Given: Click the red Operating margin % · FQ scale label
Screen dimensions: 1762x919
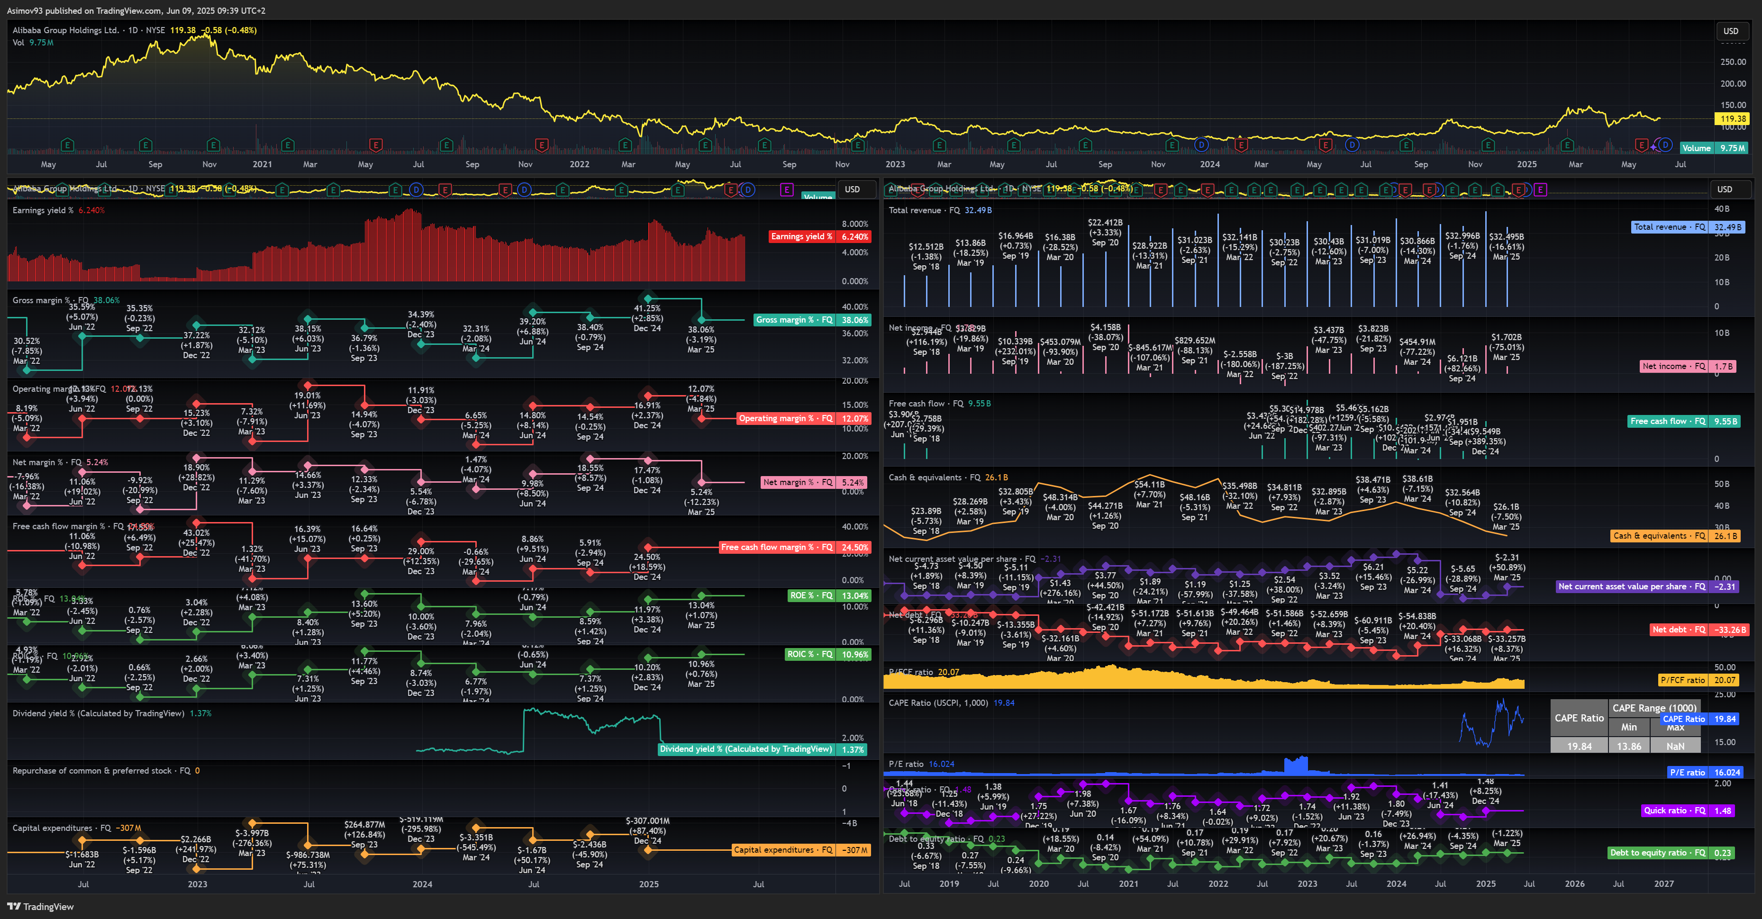Looking at the screenshot, I should [x=804, y=418].
